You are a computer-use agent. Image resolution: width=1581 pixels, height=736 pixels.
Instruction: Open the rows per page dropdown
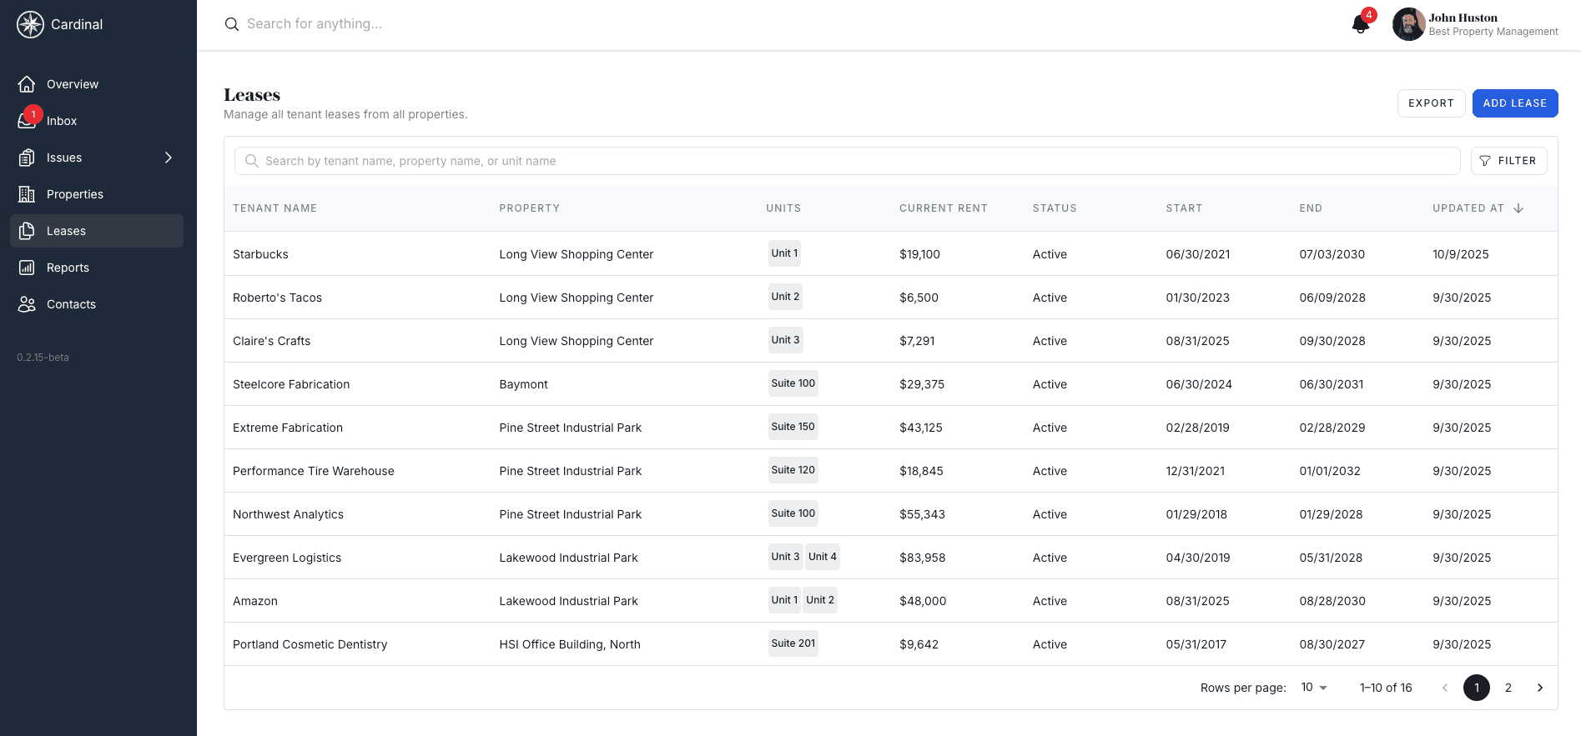1314,688
